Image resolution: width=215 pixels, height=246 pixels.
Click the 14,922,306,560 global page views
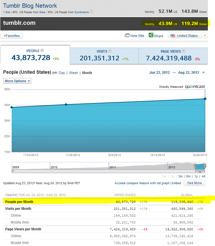[179, 229]
